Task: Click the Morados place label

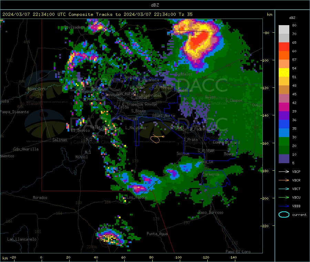Action: 40,198
